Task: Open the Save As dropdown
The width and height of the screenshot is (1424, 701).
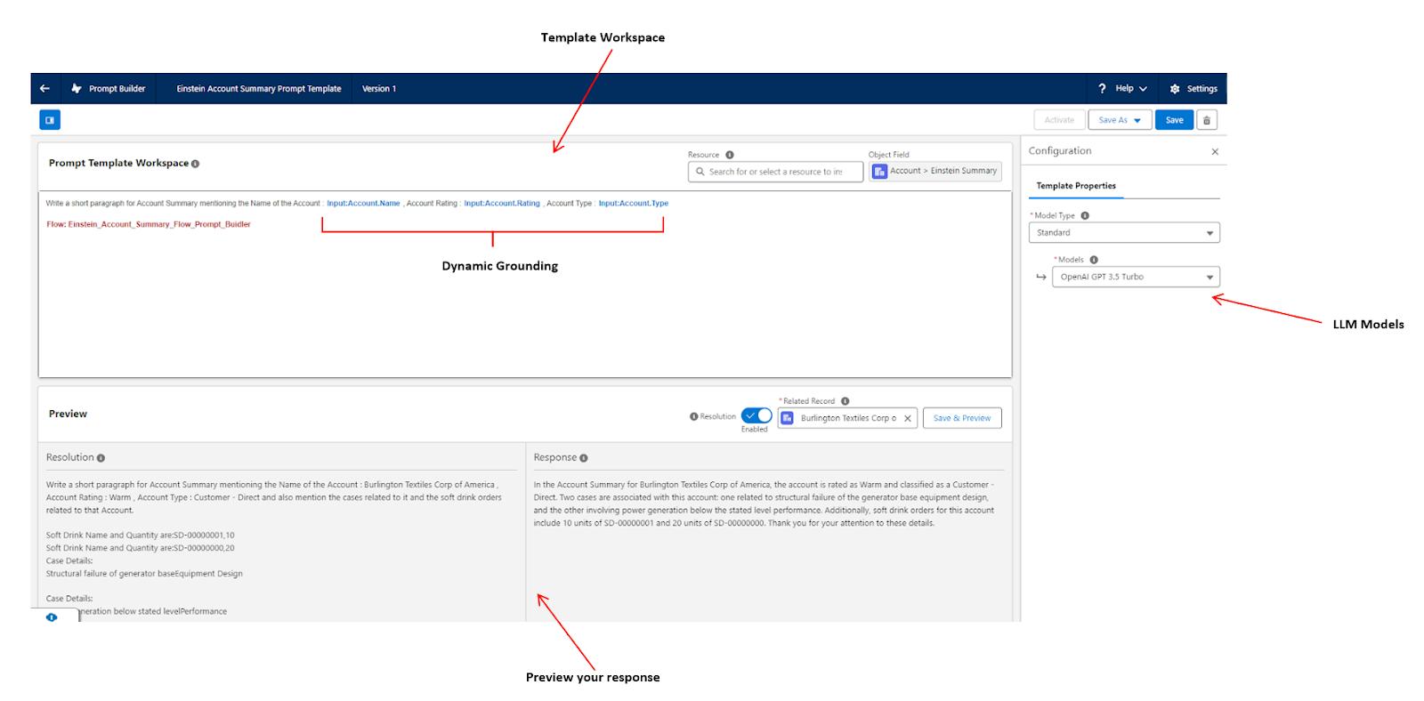Action: 1119,120
